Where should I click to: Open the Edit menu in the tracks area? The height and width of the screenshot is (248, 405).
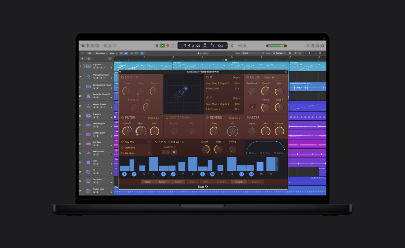point(89,53)
